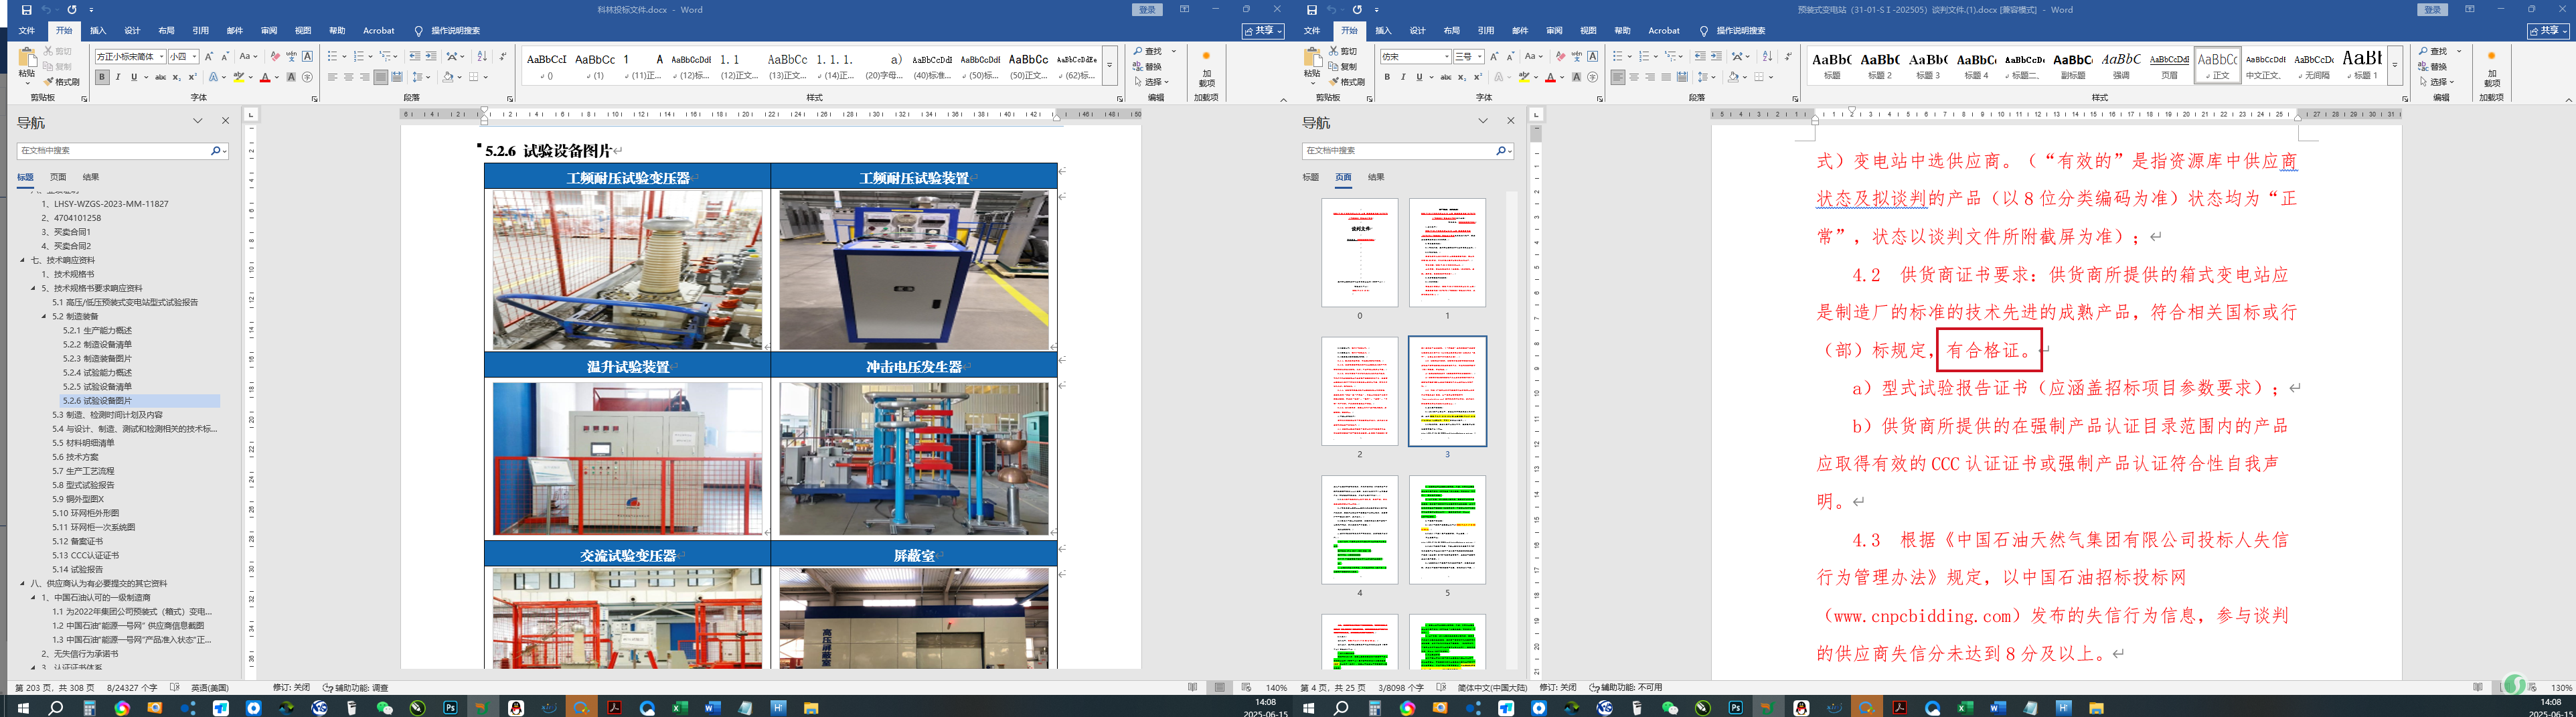
Task: Toggle left alignment in the right Word window
Action: [x=1618, y=77]
